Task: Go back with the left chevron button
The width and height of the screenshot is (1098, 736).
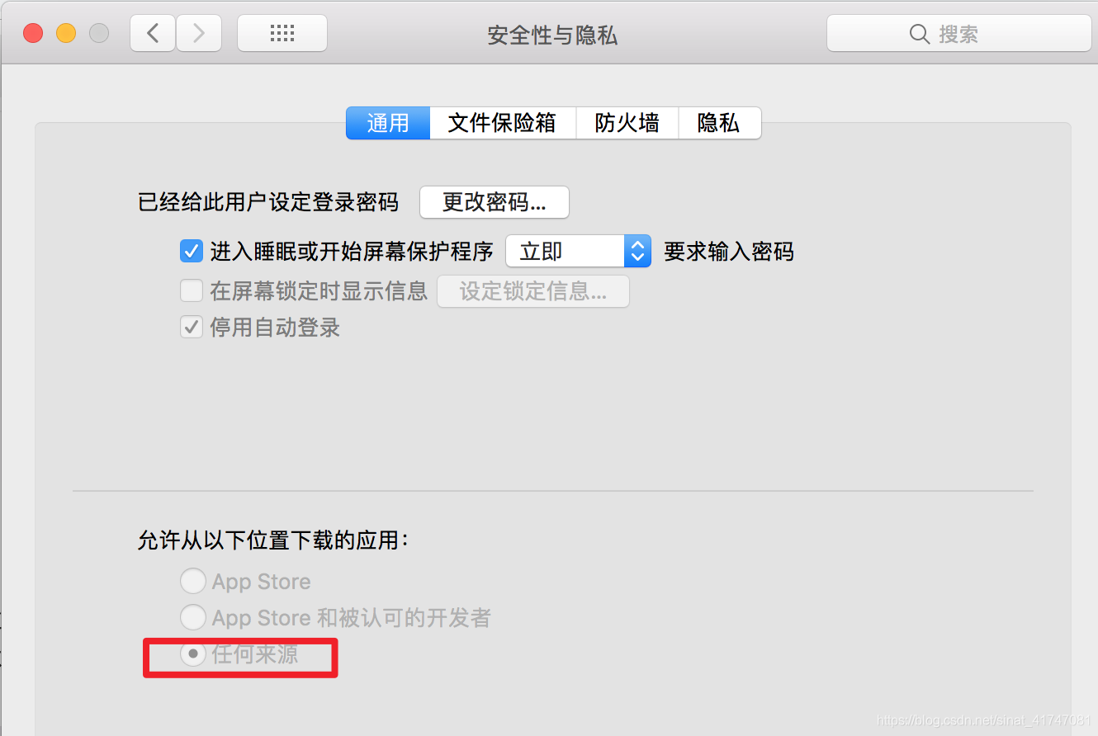Action: click(153, 34)
